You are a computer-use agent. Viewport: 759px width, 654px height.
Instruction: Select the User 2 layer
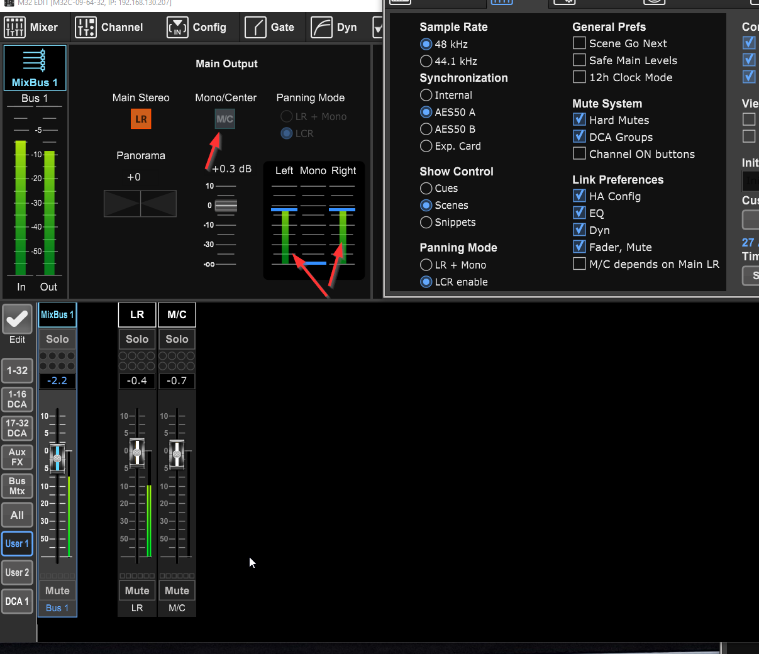17,573
